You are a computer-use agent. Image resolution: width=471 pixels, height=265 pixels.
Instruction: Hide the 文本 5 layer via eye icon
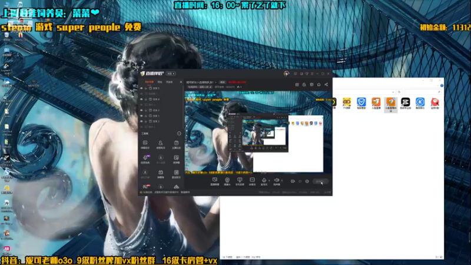pyautogui.click(x=141, y=88)
